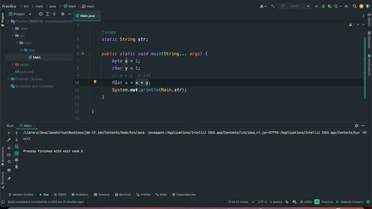This screenshot has width=372, height=209.
Task: Click Material Oceanic theme in status bar
Action: pos(350,202)
